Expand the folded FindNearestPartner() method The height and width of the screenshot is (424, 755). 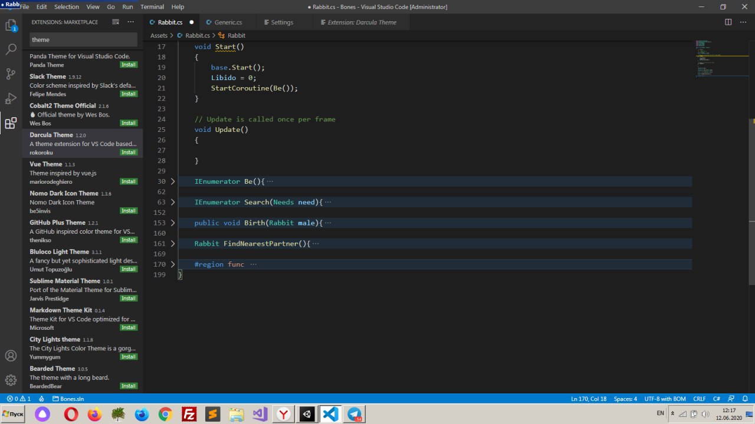(x=173, y=243)
